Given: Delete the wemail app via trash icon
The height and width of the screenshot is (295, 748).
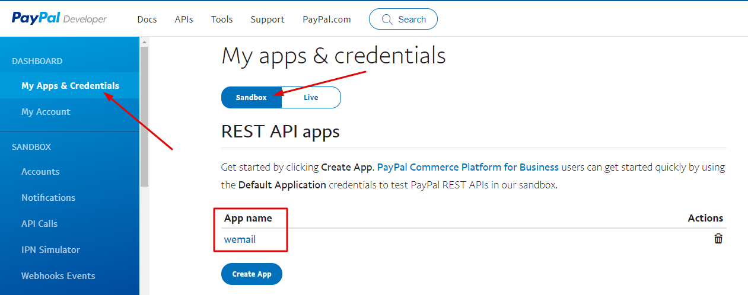Looking at the screenshot, I should (718, 239).
